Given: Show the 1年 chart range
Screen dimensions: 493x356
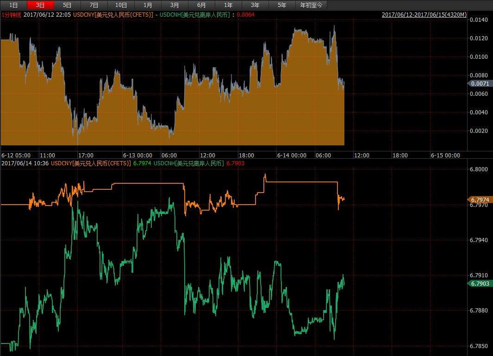Looking at the screenshot, I should tap(228, 5).
